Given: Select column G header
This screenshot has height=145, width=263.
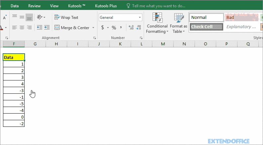Looking at the screenshot, I should point(35,44).
